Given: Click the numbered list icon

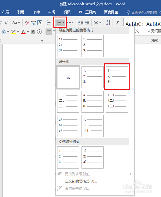Looking at the screenshot, I should [59, 23].
